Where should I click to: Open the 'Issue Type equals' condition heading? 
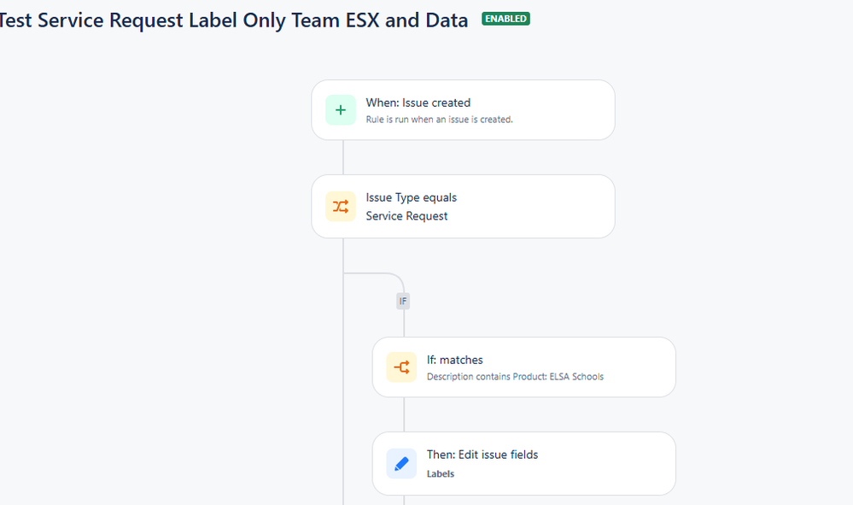point(412,197)
